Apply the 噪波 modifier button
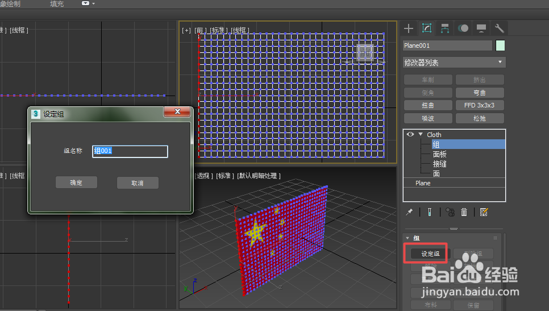549x311 pixels. pos(428,118)
